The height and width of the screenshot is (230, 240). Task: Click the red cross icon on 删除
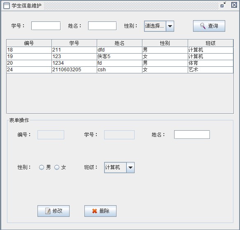pos(95,211)
